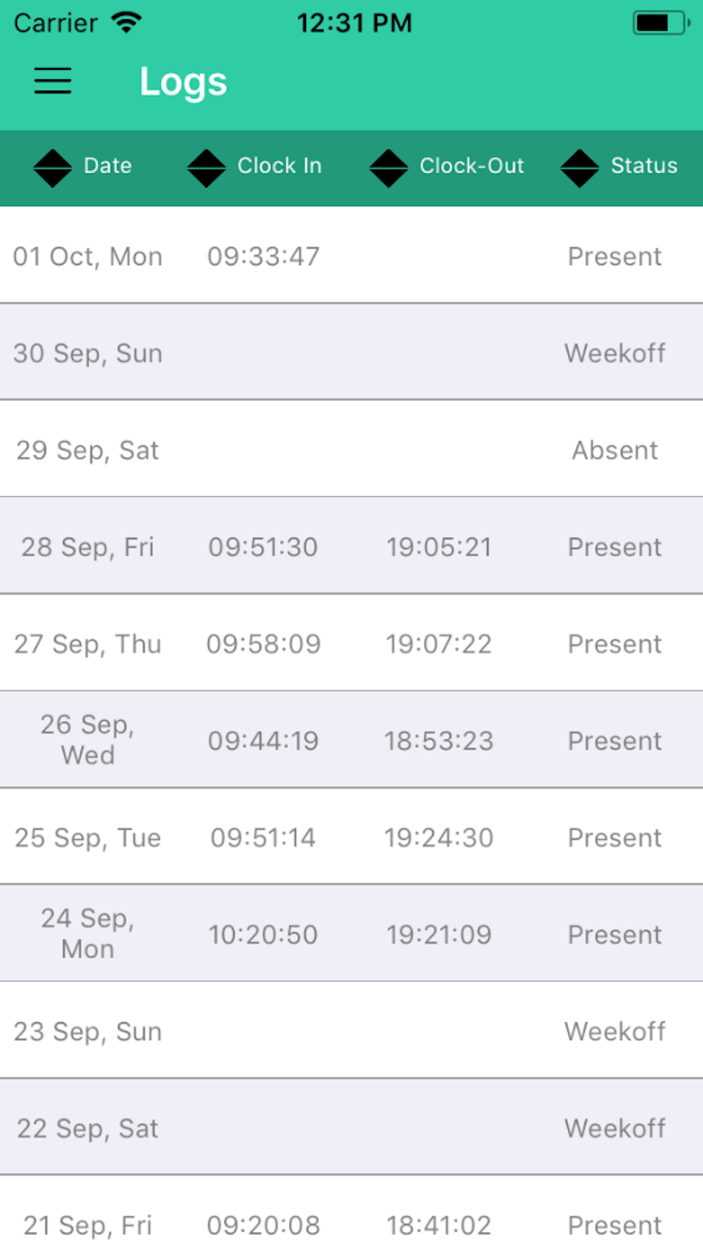Sort logs by Status label
This screenshot has height=1251, width=703.
tap(644, 165)
